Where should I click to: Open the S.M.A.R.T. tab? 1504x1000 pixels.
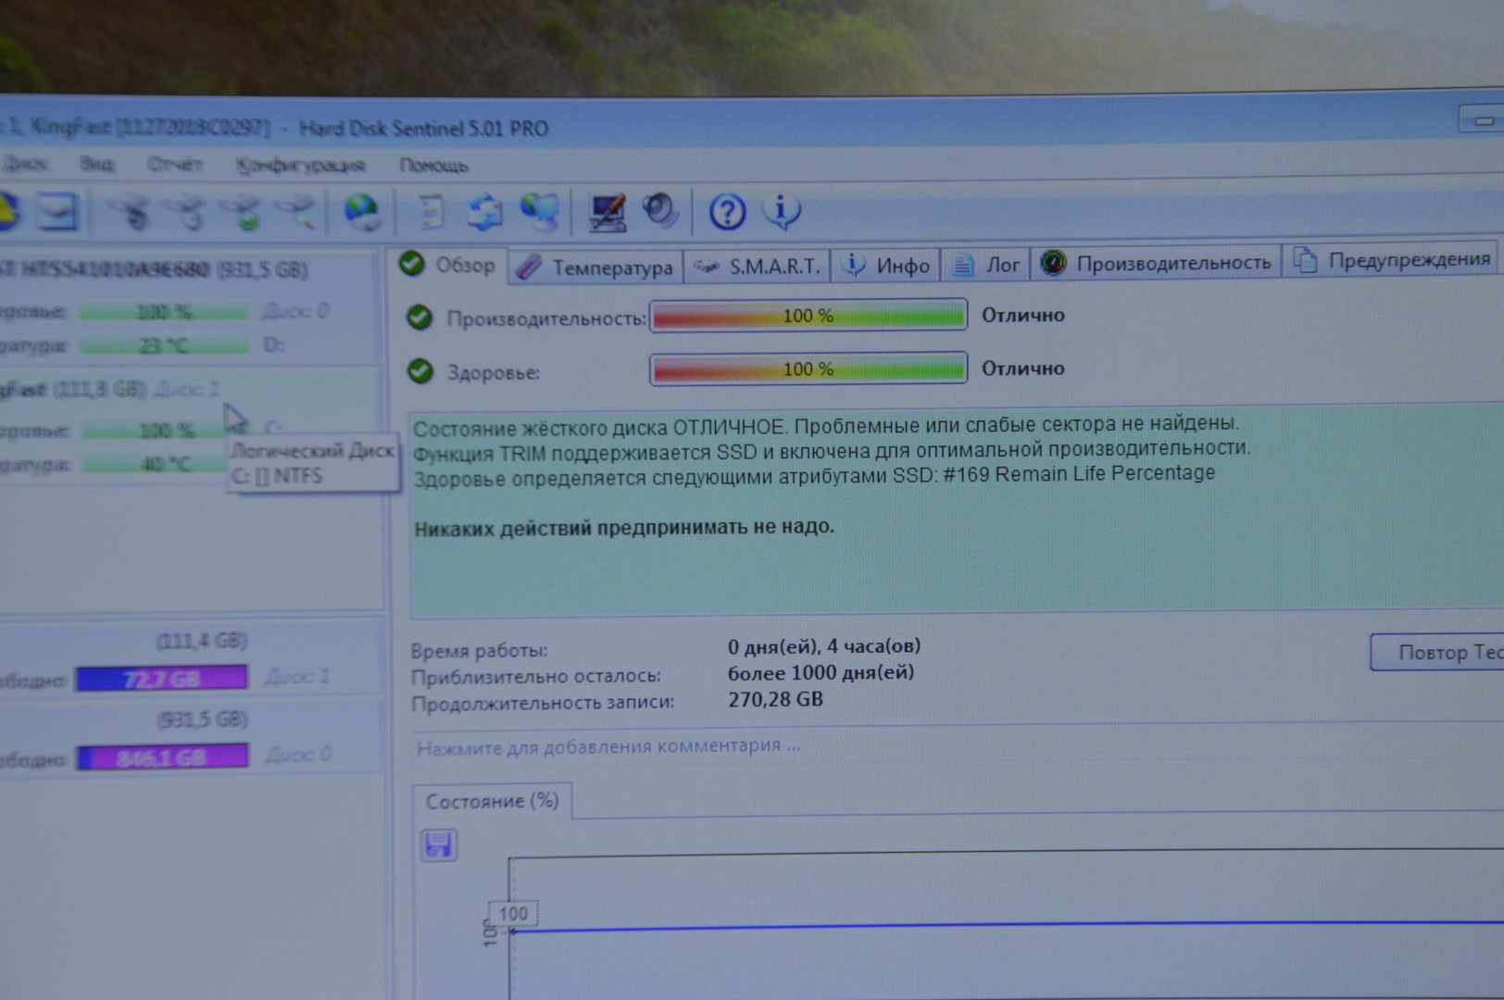(758, 267)
